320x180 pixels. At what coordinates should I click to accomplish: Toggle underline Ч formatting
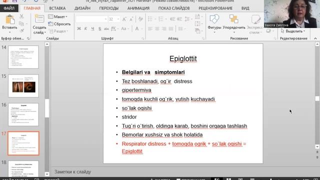(92, 29)
